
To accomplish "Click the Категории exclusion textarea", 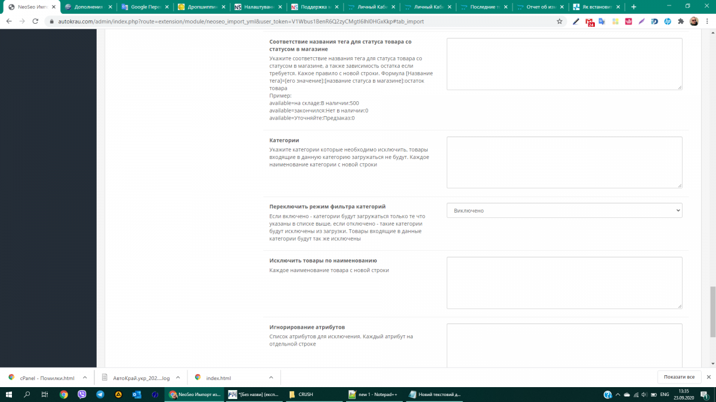I will [x=564, y=163].
